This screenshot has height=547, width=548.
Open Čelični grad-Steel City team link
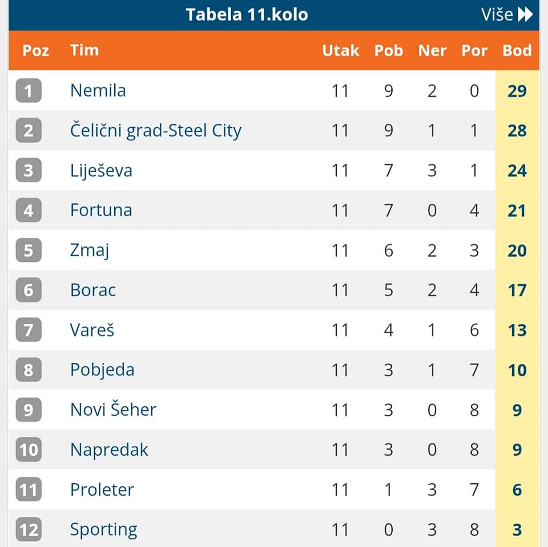pyautogui.click(x=155, y=131)
